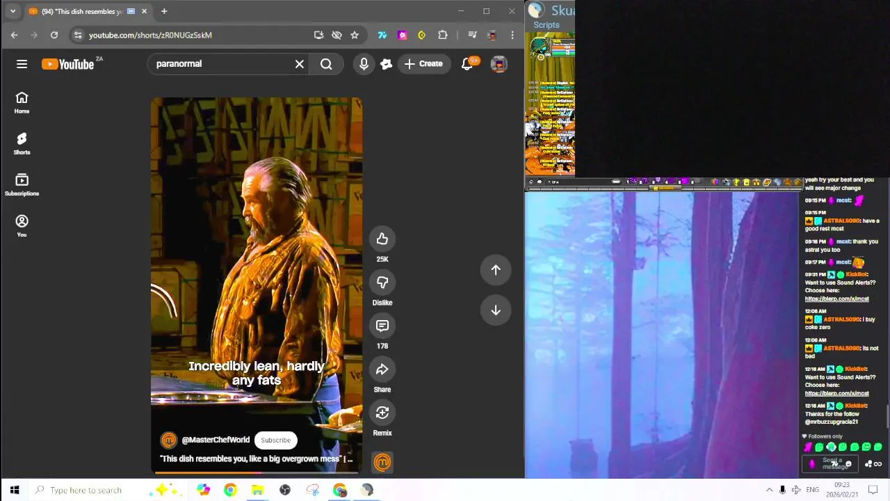Open the second blerp.com/x/mcst chat link
This screenshot has width=890, height=501.
tap(836, 393)
